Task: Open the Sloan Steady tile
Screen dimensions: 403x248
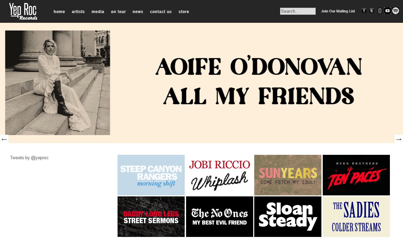Action: [x=288, y=217]
